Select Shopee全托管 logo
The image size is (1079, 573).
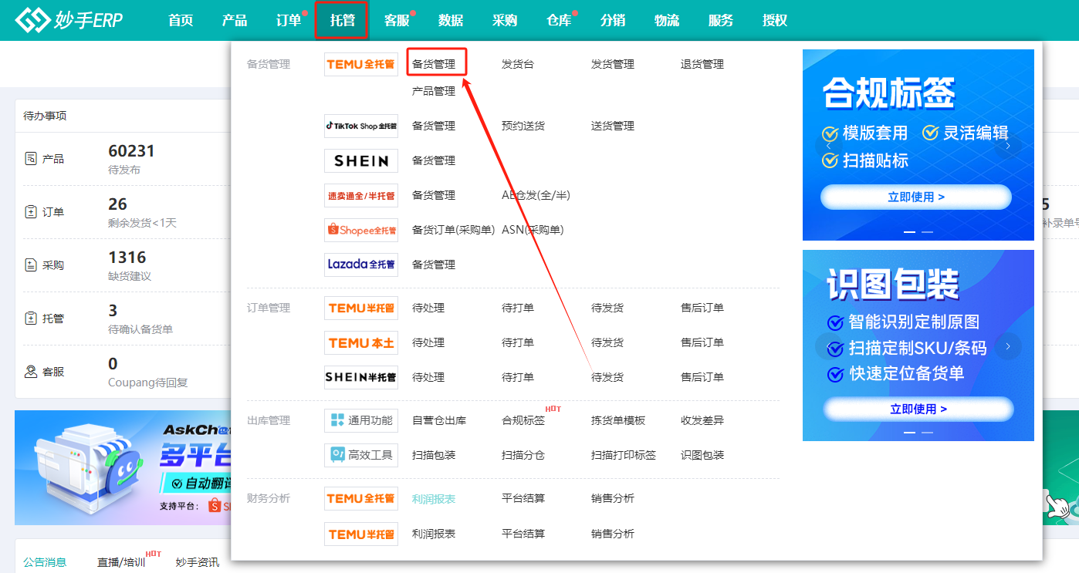[361, 230]
